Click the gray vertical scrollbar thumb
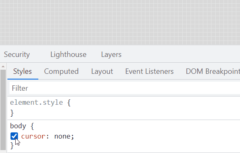 click(x=3, y=110)
